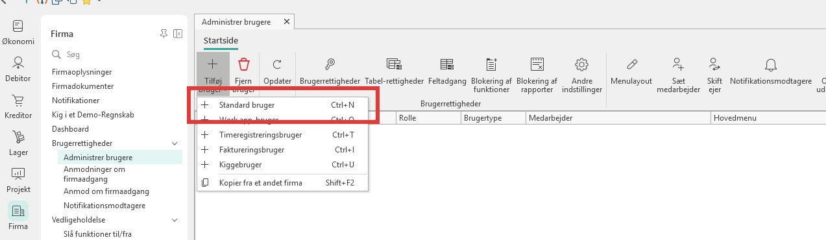Open Feltadgang settings

(446, 70)
